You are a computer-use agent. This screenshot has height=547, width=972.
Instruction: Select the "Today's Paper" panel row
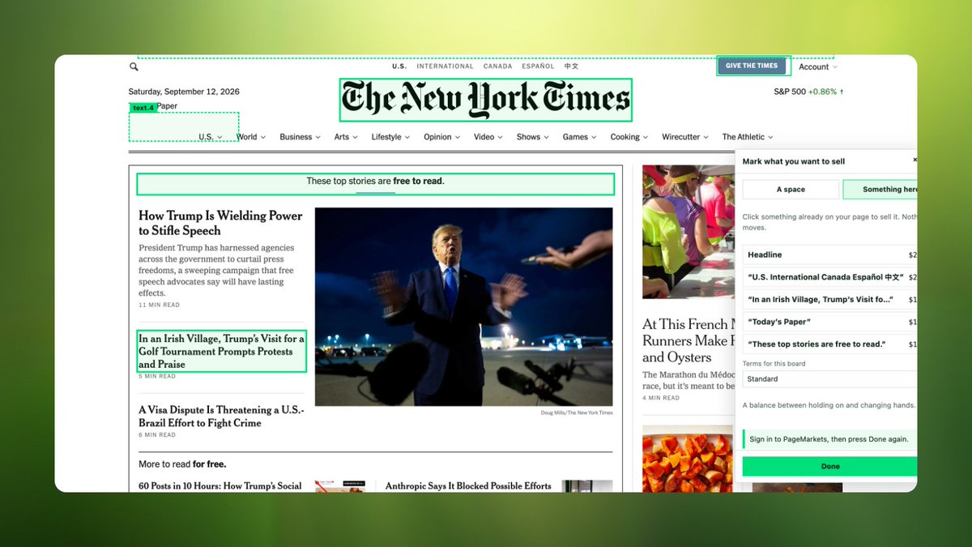tap(829, 322)
